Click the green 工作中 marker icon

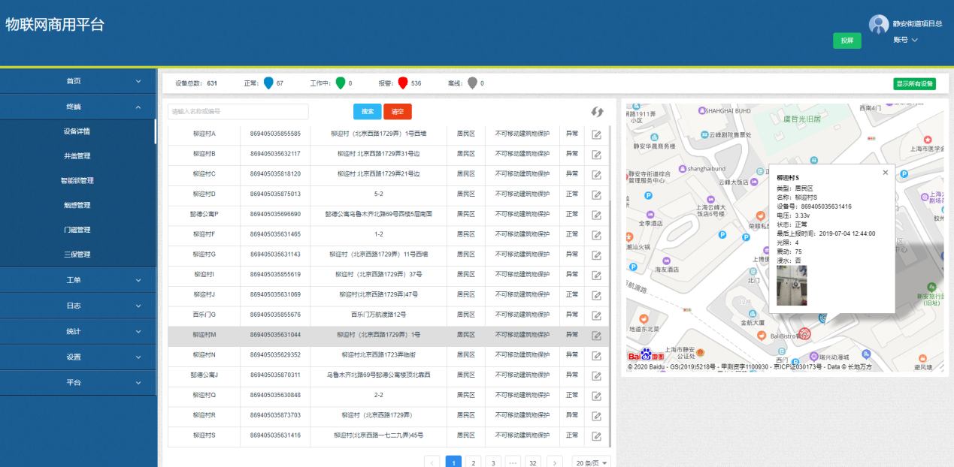coord(340,83)
